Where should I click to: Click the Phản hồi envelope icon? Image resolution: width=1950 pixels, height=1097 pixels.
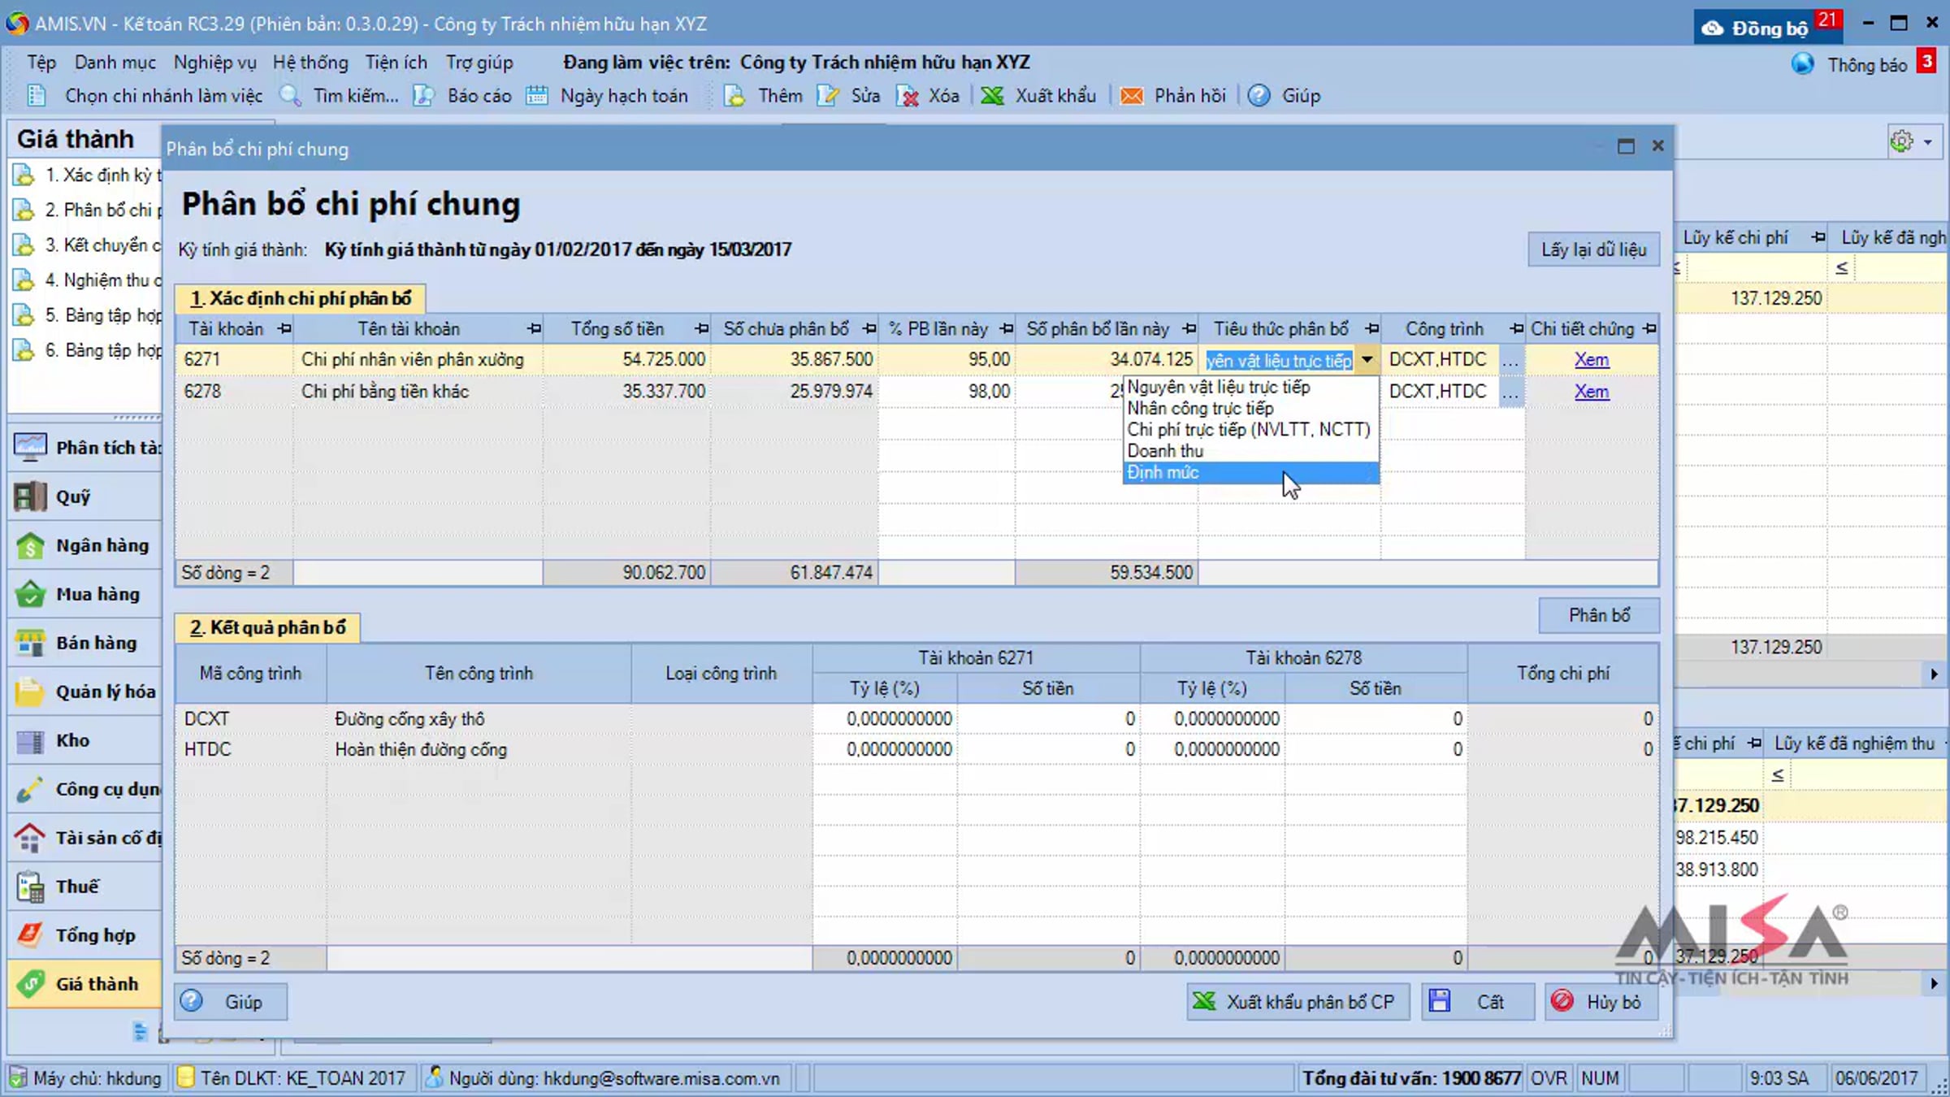point(1131,96)
